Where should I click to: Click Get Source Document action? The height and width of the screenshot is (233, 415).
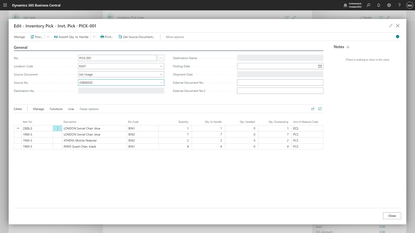click(136, 37)
